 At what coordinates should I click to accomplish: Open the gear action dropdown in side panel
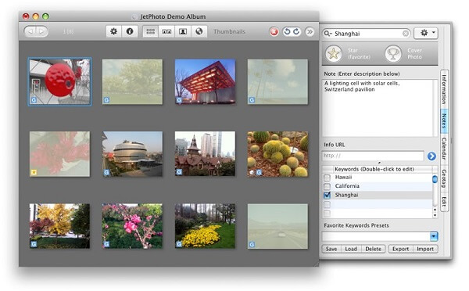[x=426, y=33]
